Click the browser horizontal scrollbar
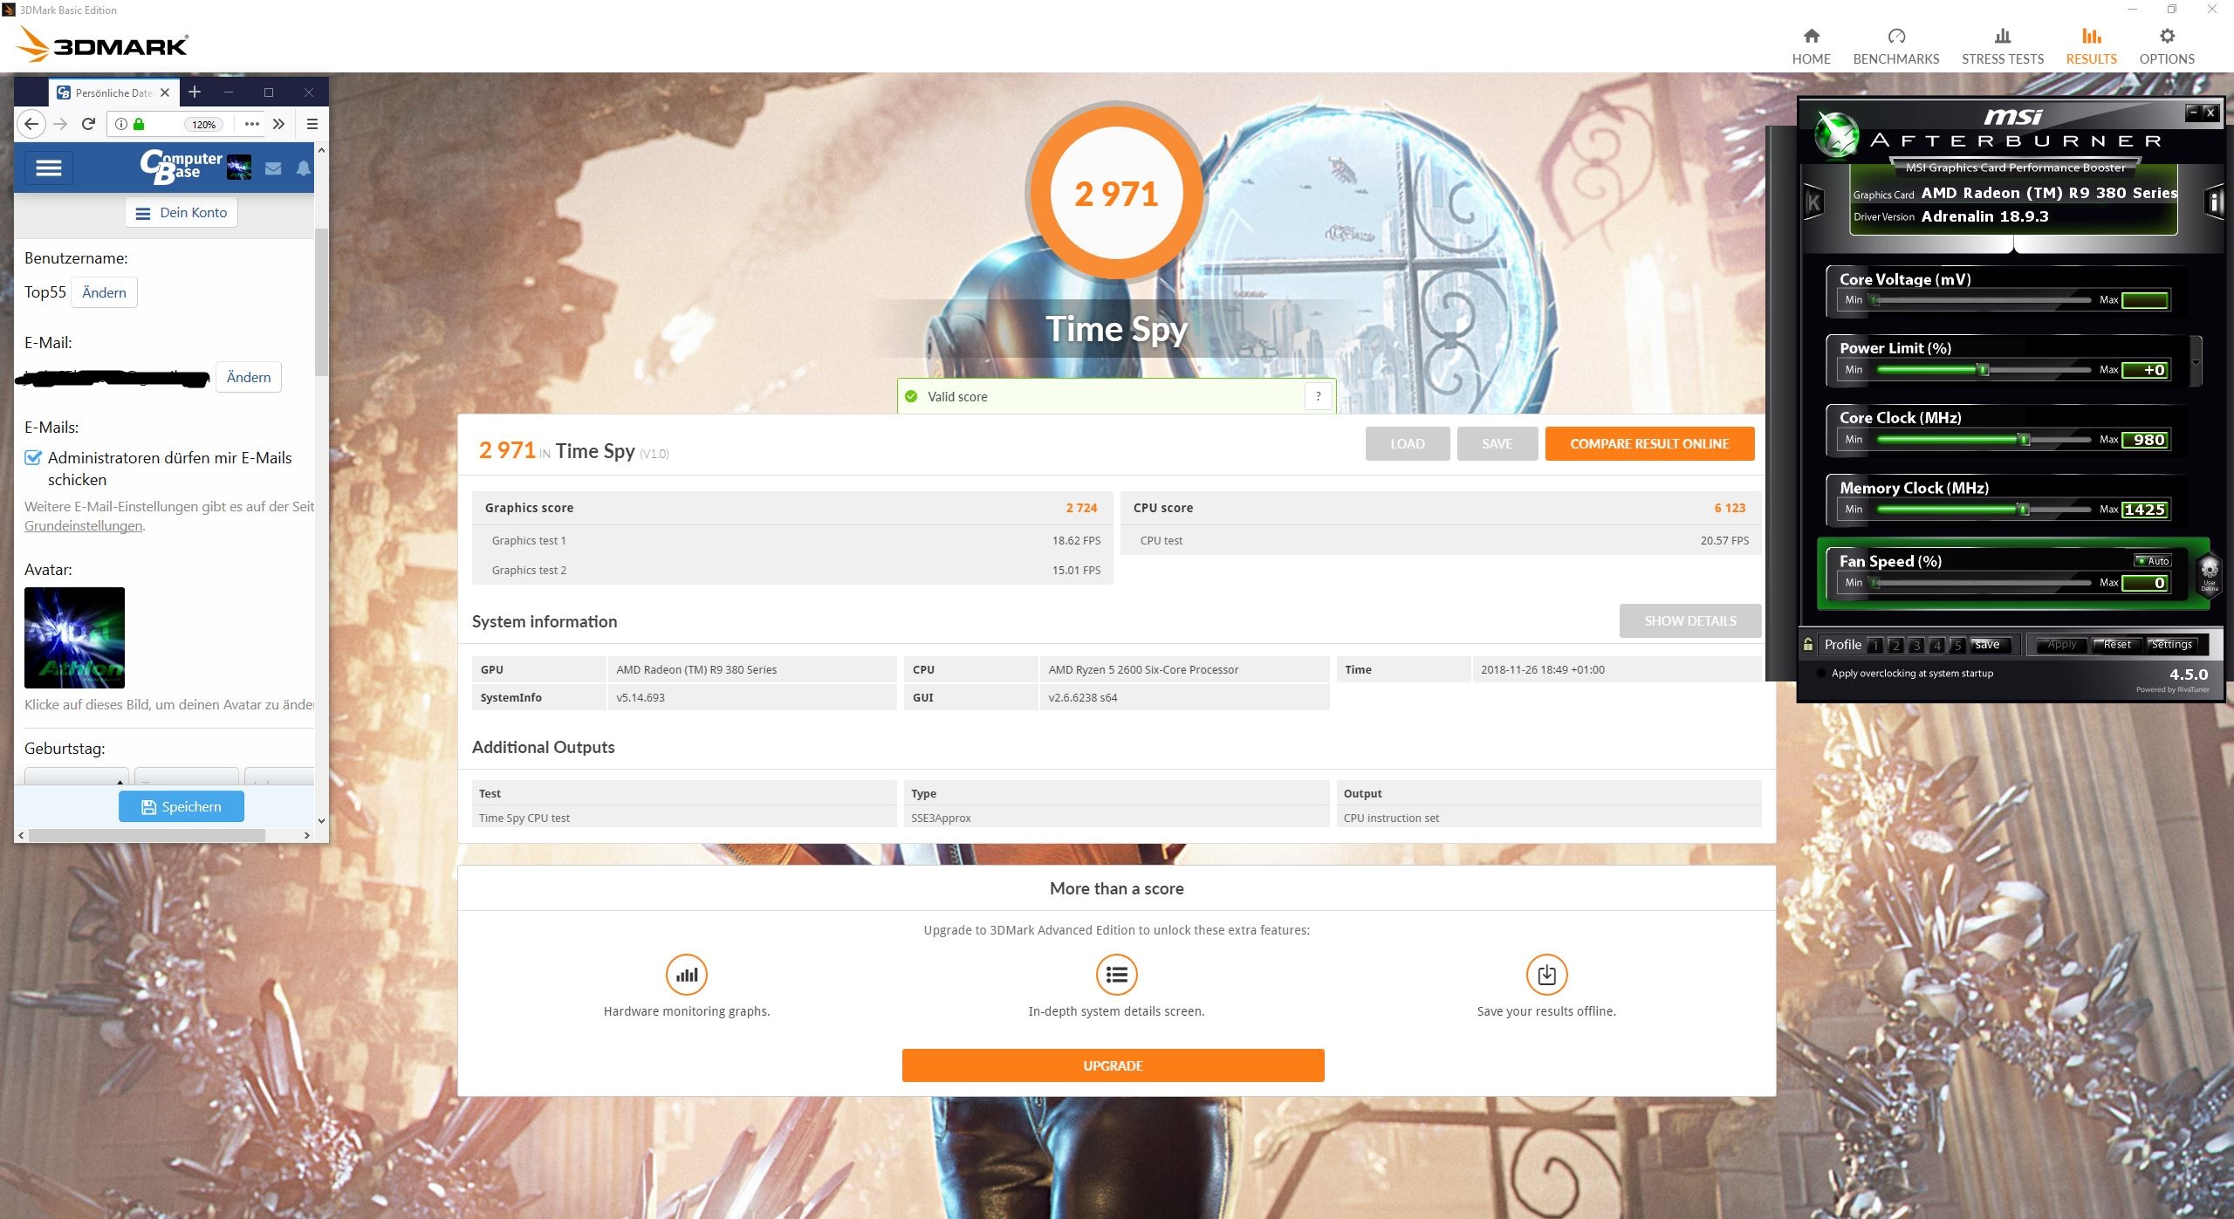 coord(147,835)
